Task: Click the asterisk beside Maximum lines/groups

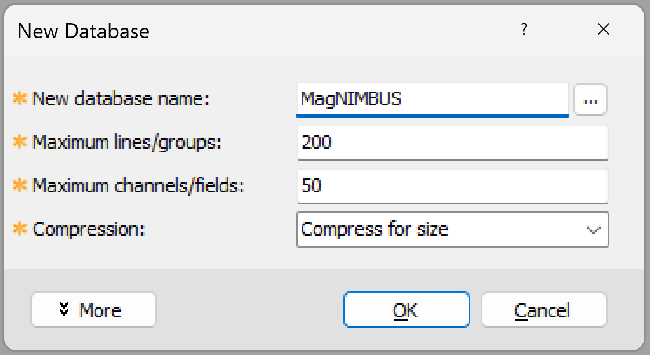Action: 19,142
